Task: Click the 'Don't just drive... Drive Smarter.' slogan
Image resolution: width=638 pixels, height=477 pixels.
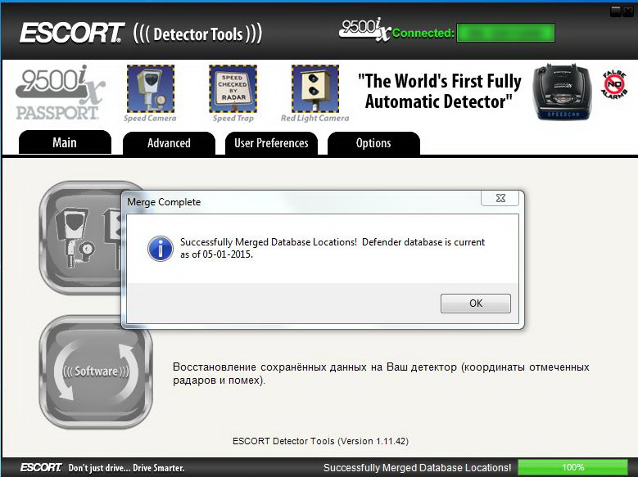Action: click(x=126, y=468)
